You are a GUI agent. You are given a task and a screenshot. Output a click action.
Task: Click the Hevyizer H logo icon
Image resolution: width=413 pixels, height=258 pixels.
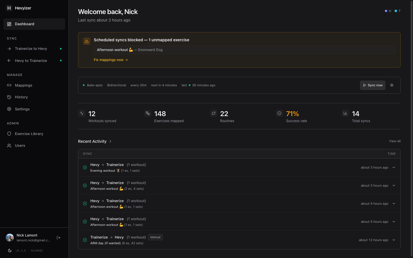[9, 8]
